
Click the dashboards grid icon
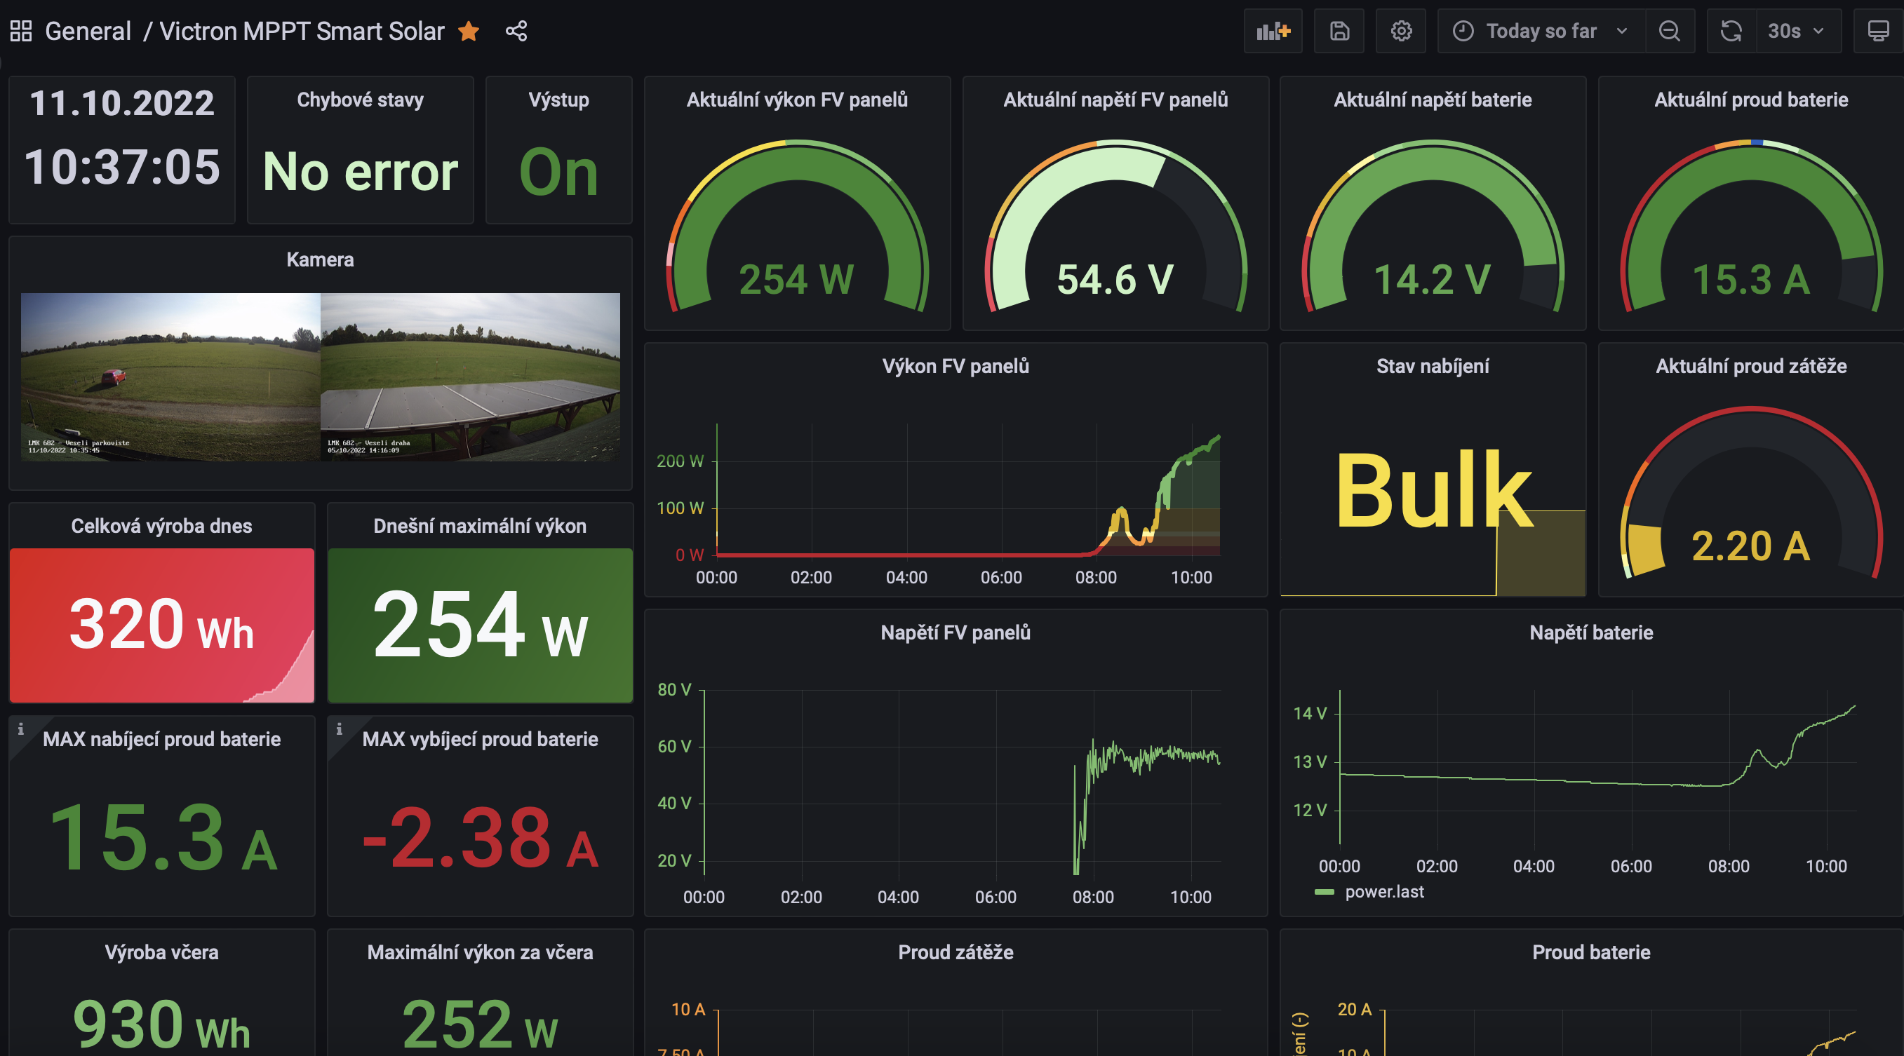(x=21, y=31)
